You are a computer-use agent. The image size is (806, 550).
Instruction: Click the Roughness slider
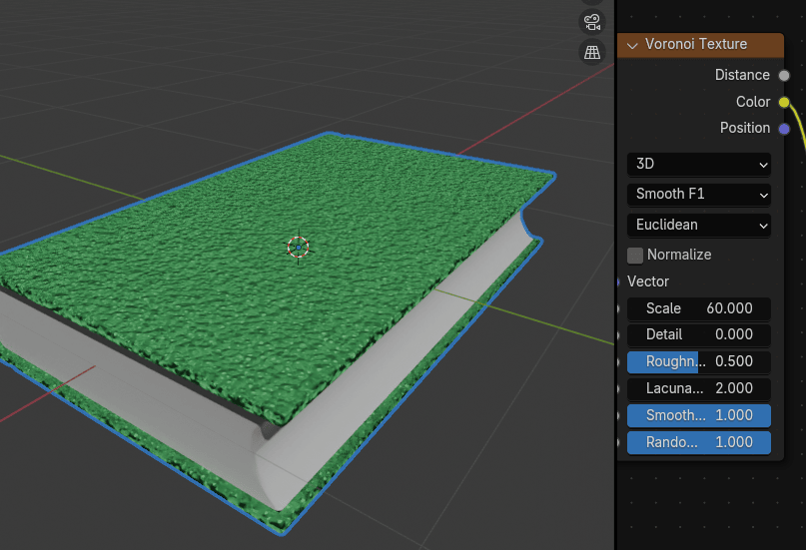click(x=699, y=361)
